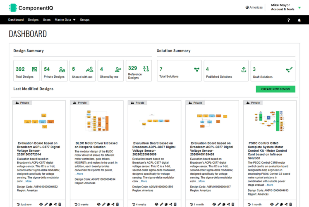Viewport: 309px width, 207px height.
Task: View the design modified Just now via eye icon
Action: (x=41, y=204)
